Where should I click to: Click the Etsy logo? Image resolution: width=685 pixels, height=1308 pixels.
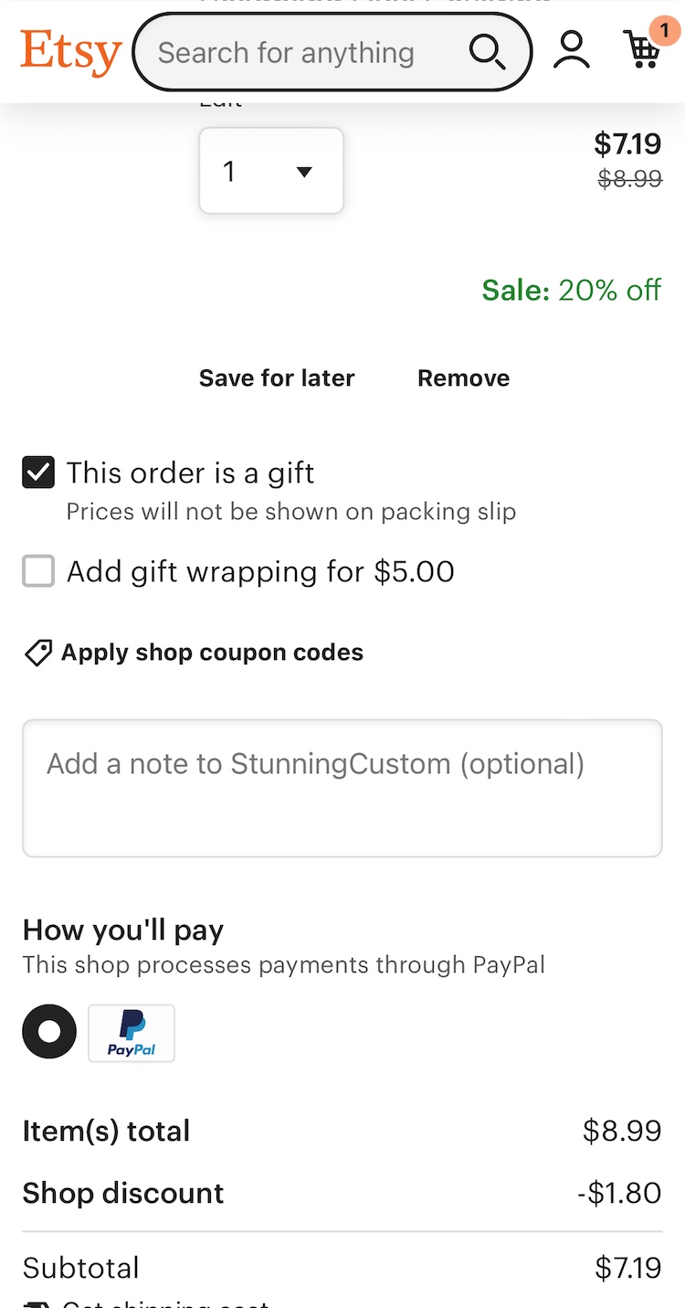point(70,51)
